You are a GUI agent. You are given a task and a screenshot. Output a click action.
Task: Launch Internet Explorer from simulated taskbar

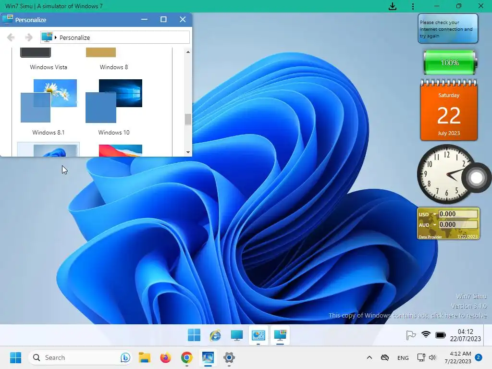click(215, 335)
